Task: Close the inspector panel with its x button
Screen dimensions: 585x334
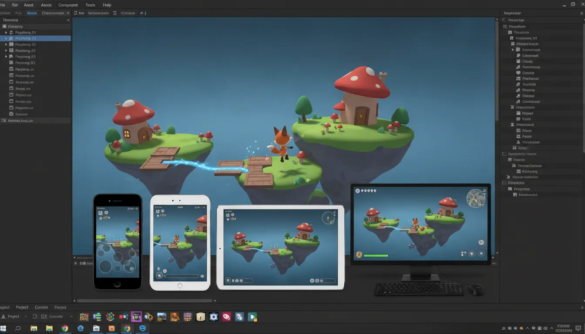Action: tap(582, 13)
